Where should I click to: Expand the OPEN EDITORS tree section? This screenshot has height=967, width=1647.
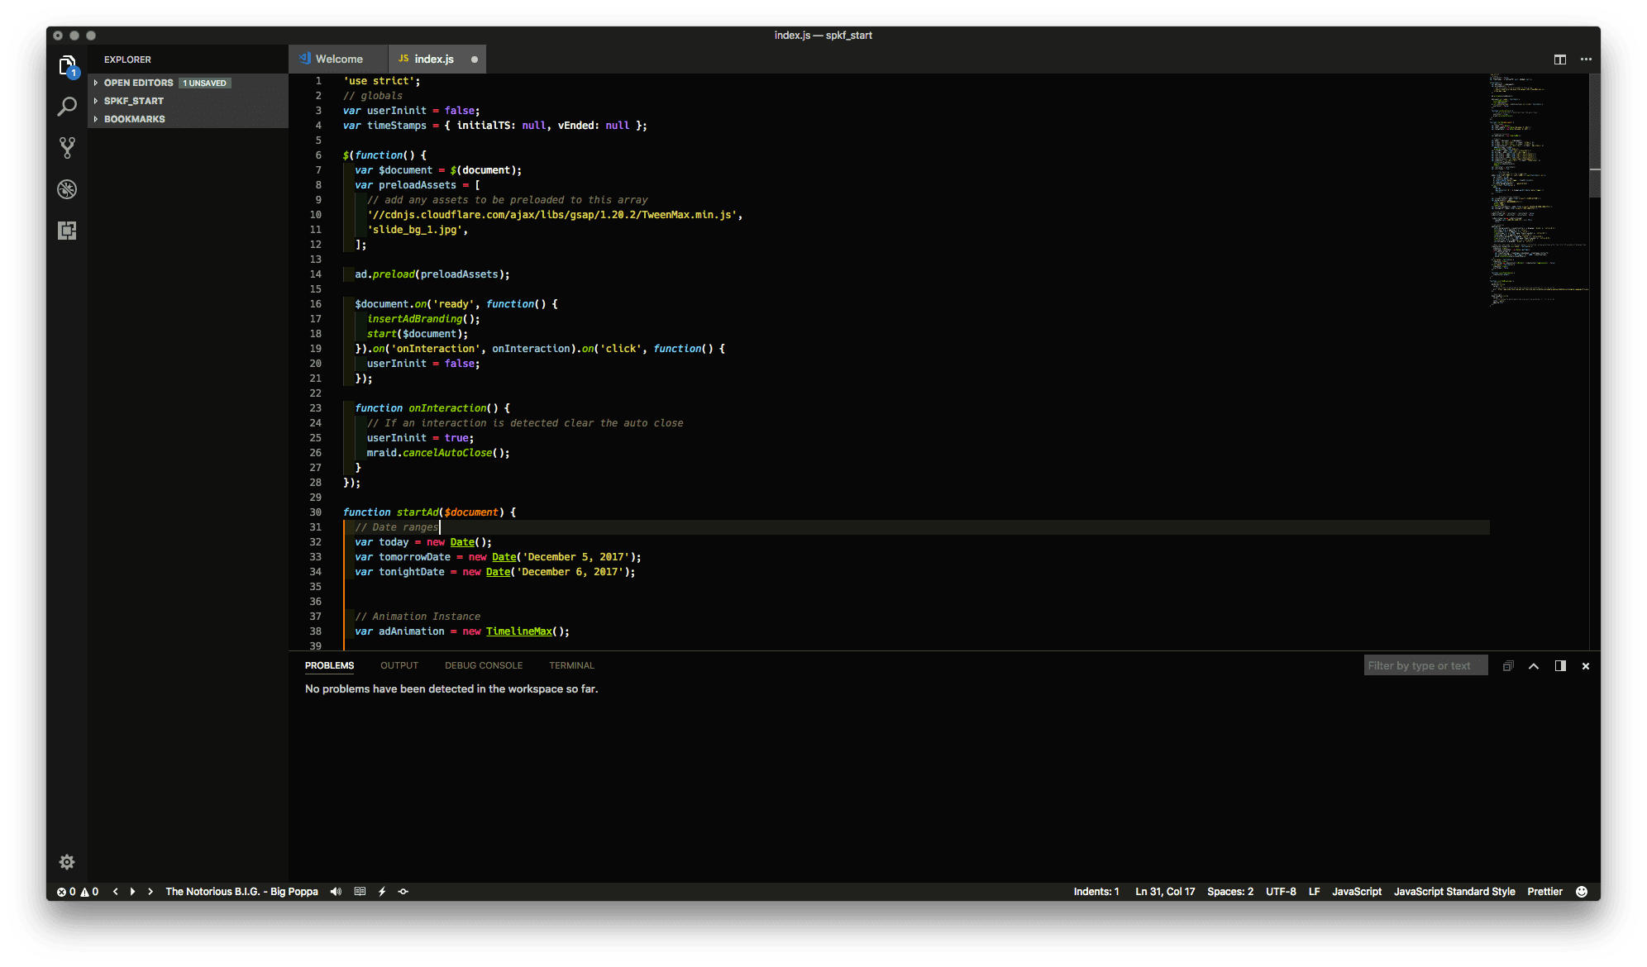97,82
